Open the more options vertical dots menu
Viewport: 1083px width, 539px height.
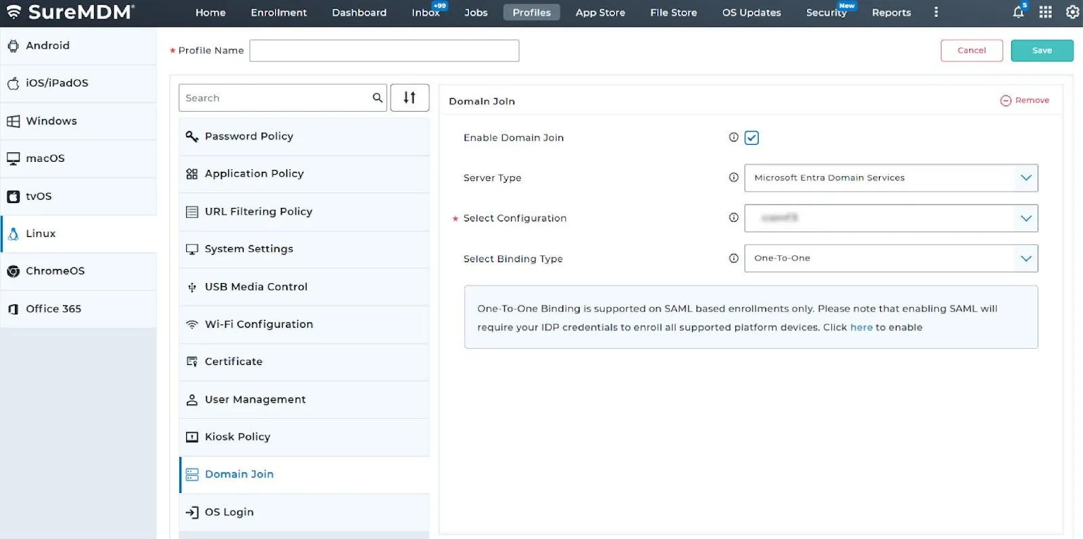point(936,12)
